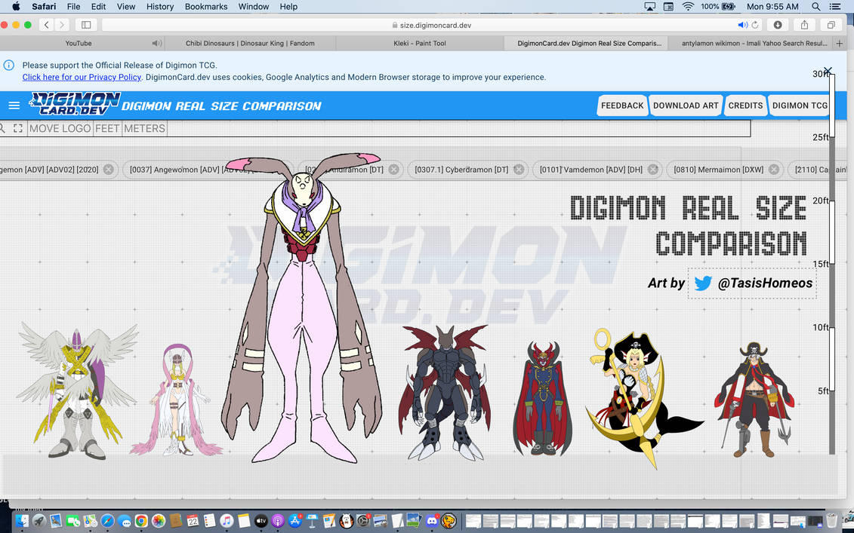Show all tabs overview

(831, 24)
